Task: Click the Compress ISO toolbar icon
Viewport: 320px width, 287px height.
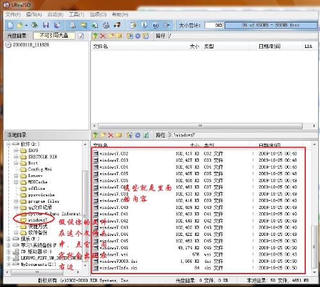Action: coord(84,26)
